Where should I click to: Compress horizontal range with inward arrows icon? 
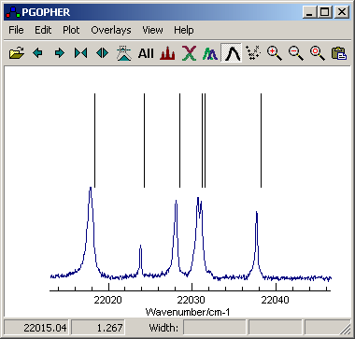click(80, 53)
